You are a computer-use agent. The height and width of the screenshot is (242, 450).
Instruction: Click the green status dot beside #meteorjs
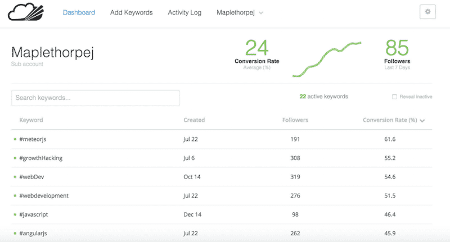[15, 139]
